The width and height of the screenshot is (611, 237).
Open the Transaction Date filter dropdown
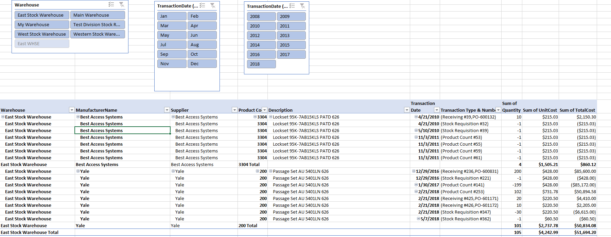[x=437, y=110]
